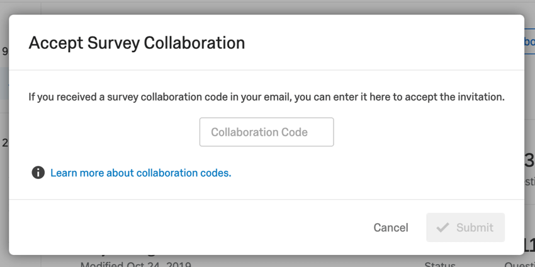Image resolution: width=535 pixels, height=267 pixels.
Task: Click the number 2 at left edge
Action: click(5, 143)
